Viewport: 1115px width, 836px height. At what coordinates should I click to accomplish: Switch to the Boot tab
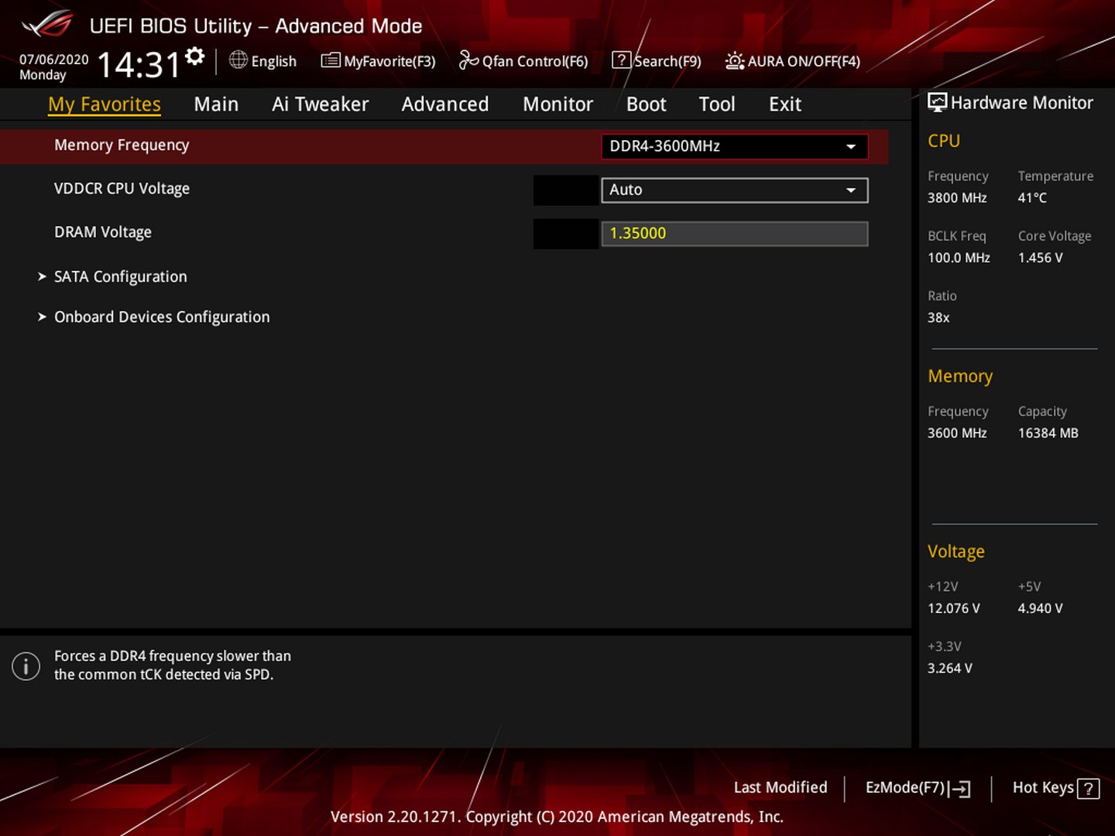646,104
